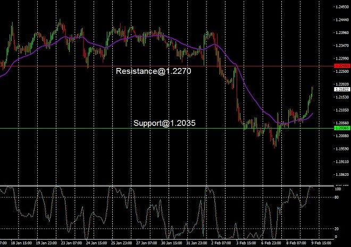Select the 27 Jan 07:00 time label
351x247 pixels.
[x=147, y=243]
